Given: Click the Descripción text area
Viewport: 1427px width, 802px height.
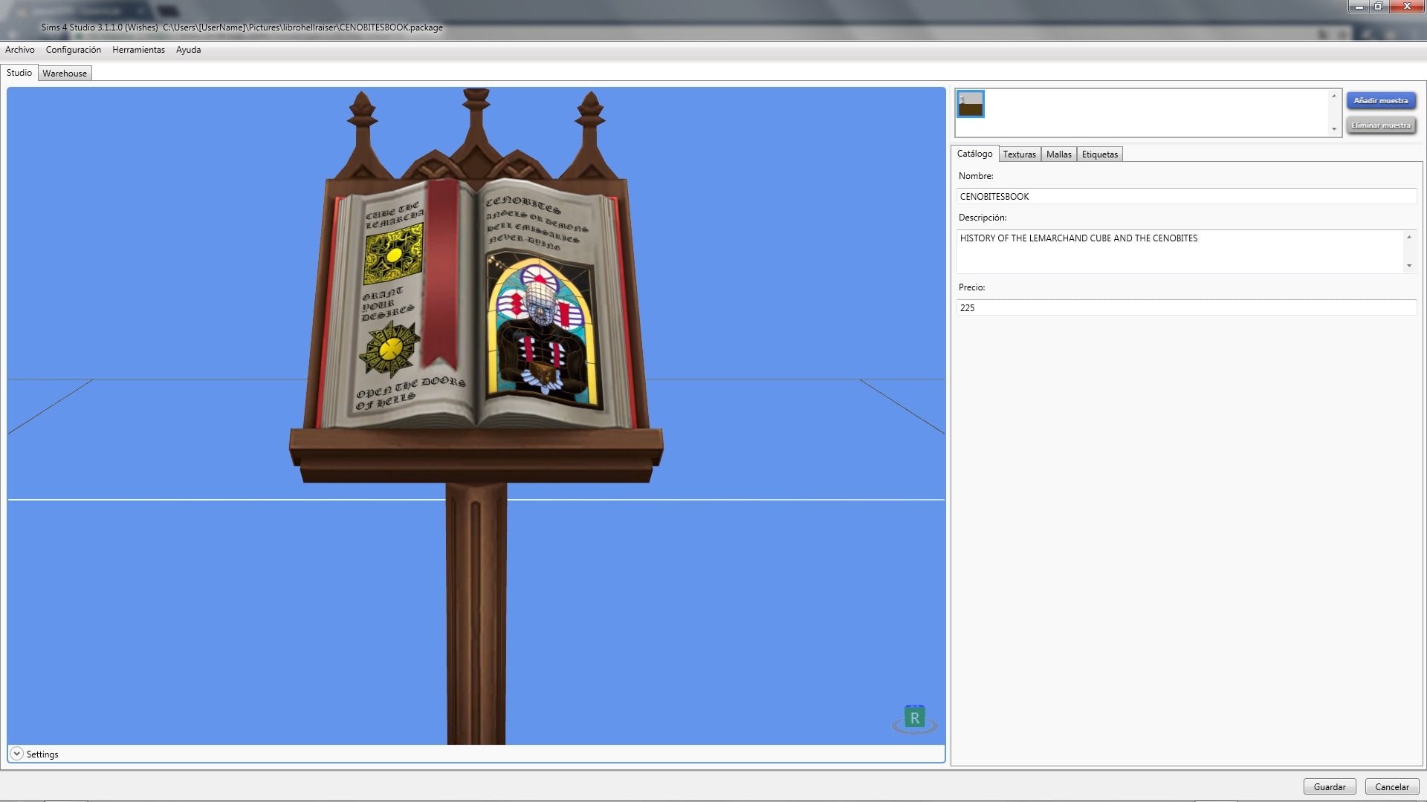Looking at the screenshot, I should [x=1180, y=252].
